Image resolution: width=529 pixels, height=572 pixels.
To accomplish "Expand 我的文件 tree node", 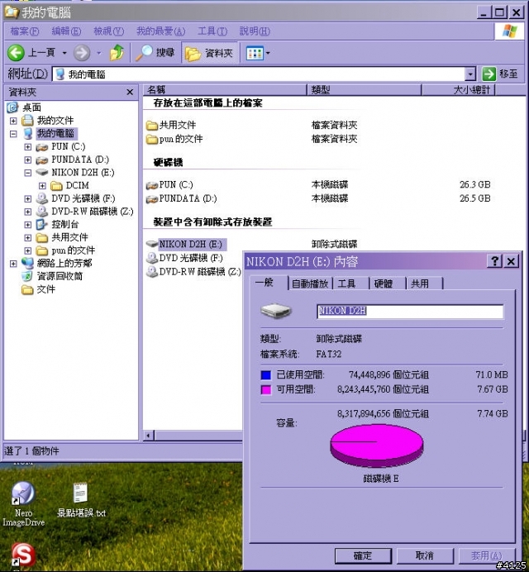I will (x=13, y=121).
